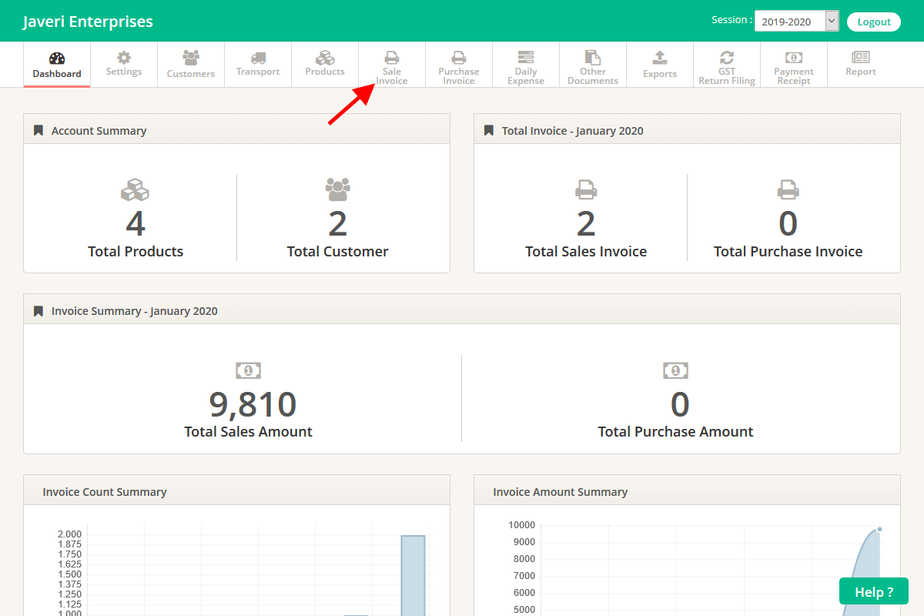Open the Sale Invoice section
Screen dimensions: 924x616
coord(391,65)
